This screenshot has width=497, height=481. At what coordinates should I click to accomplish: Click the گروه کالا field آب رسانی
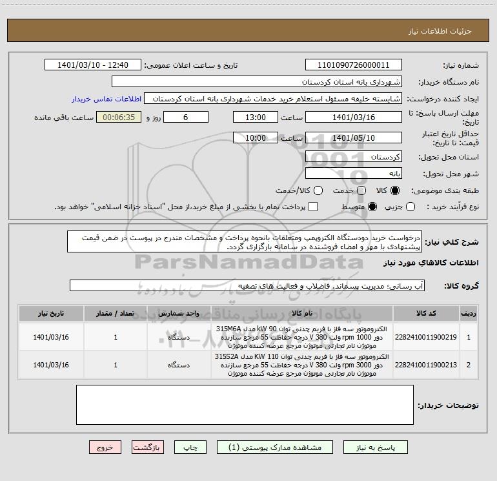click(x=247, y=285)
